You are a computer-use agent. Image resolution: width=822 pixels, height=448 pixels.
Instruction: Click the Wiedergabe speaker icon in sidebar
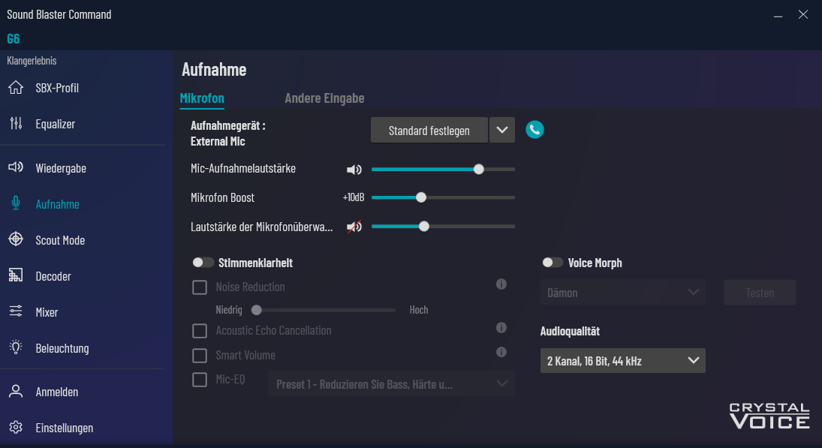point(16,167)
